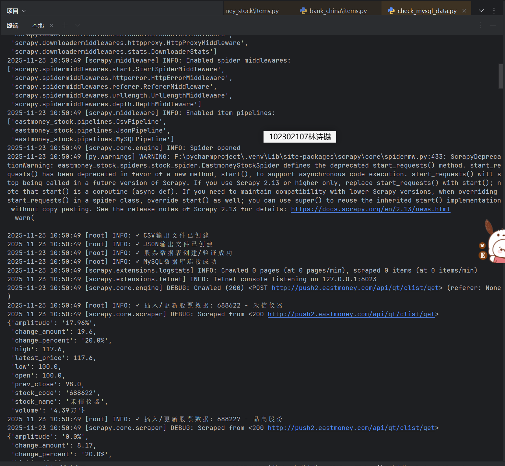Click the 'warn(' line in the terminal

tap(24, 218)
